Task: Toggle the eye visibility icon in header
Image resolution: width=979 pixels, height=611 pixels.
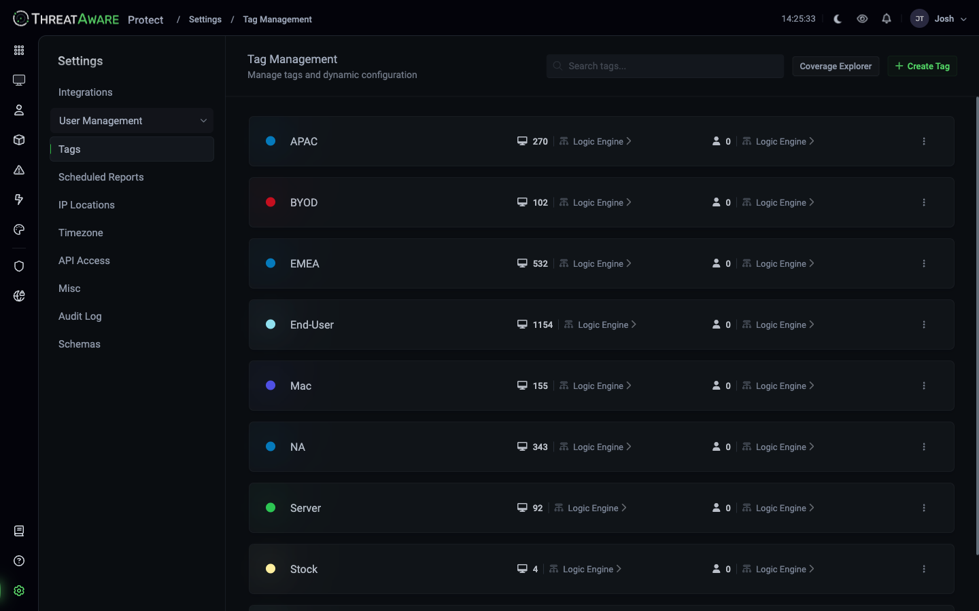Action: click(x=862, y=19)
